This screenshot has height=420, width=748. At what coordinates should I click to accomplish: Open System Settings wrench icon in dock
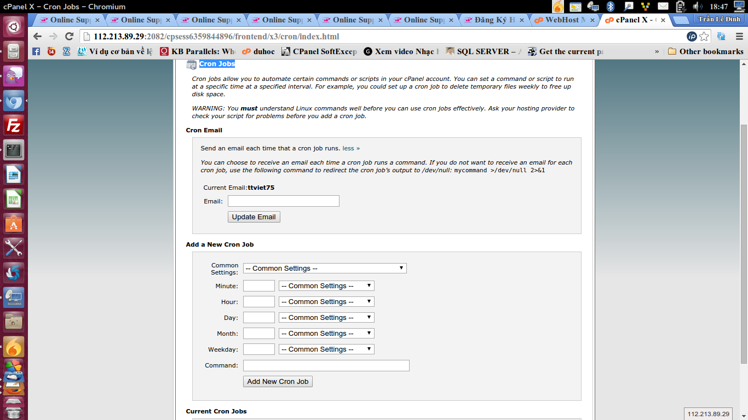tap(14, 248)
